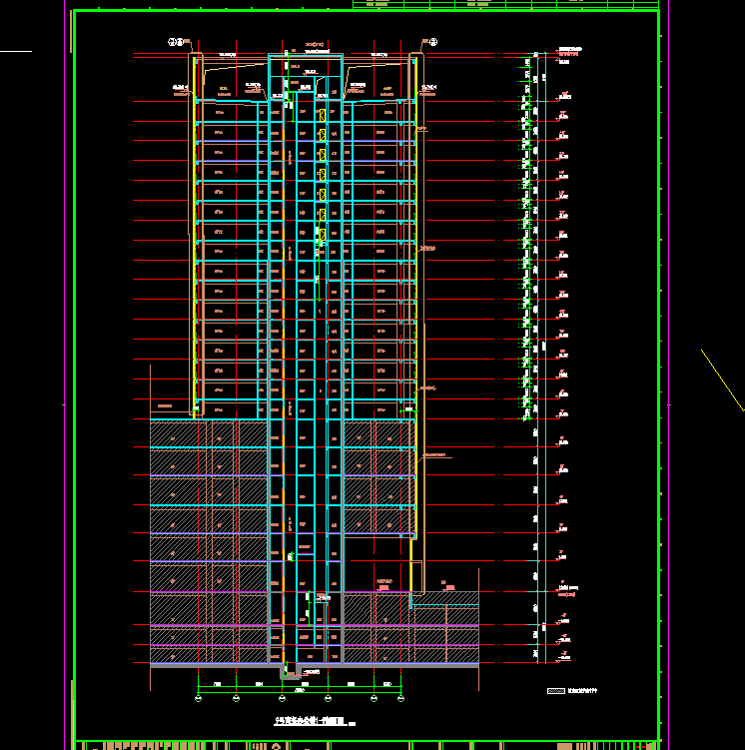Screen dimensions: 745x750
Task: Click the paired grid bubbles at top left
Action: pyautogui.click(x=176, y=43)
